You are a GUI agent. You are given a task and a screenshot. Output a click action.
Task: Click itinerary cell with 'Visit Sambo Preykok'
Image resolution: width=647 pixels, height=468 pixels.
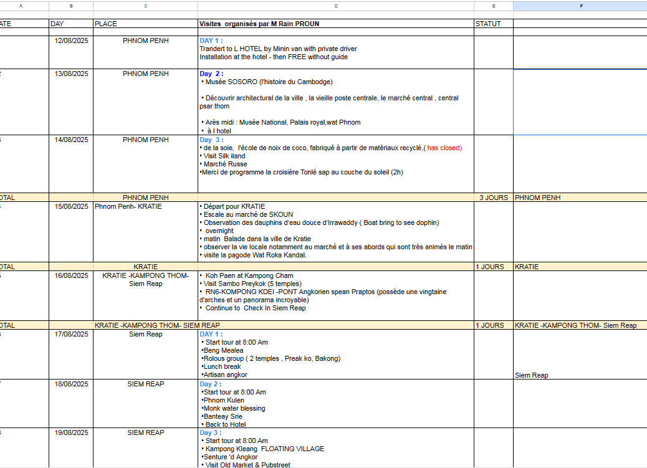coord(336,295)
